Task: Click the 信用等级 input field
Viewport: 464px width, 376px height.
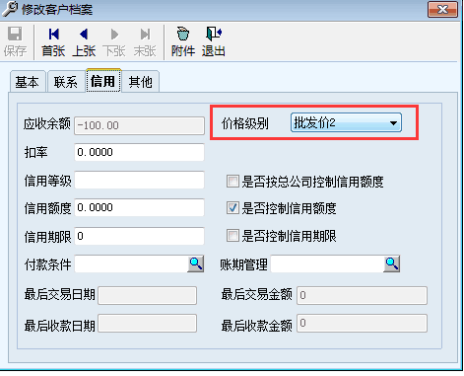Action: coord(139,180)
